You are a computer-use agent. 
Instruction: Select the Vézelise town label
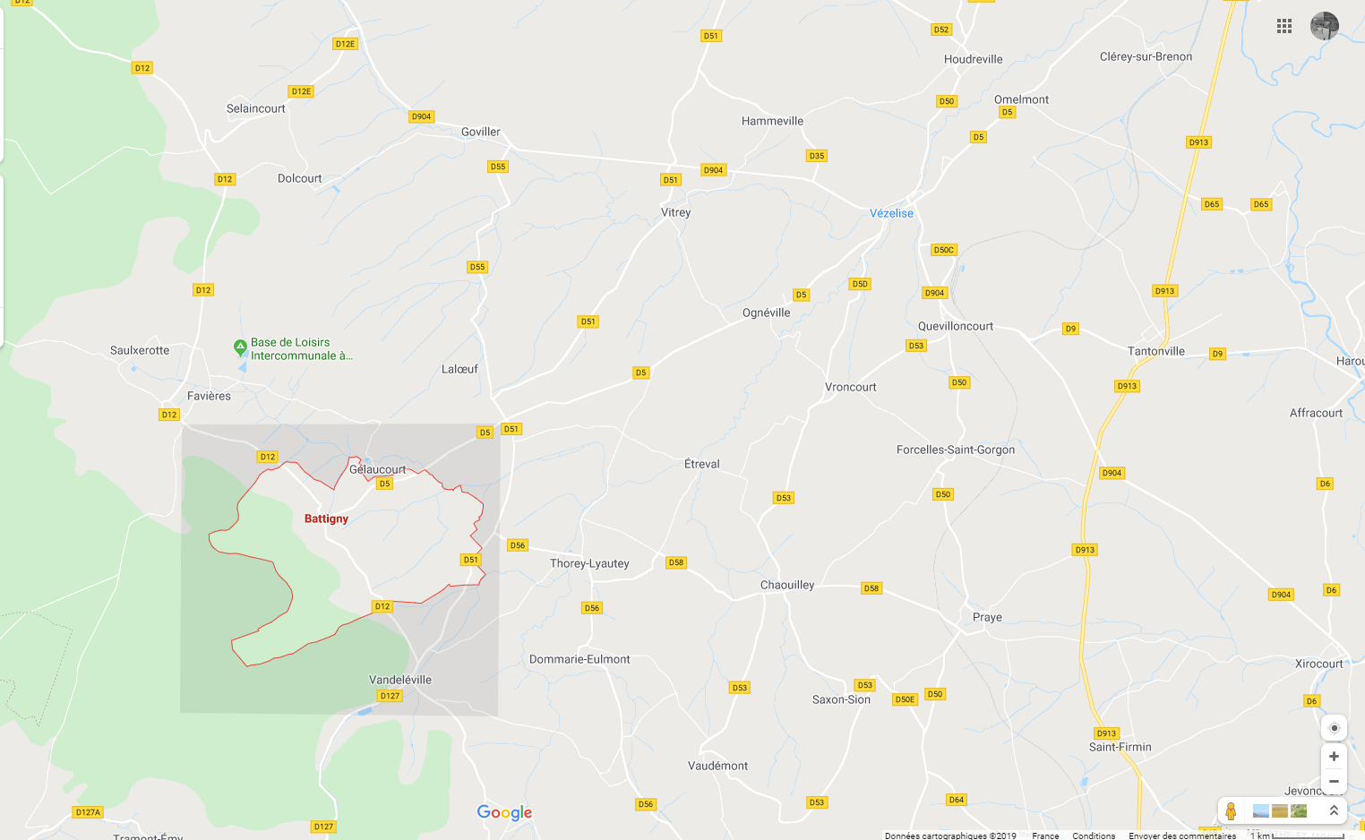(x=891, y=213)
